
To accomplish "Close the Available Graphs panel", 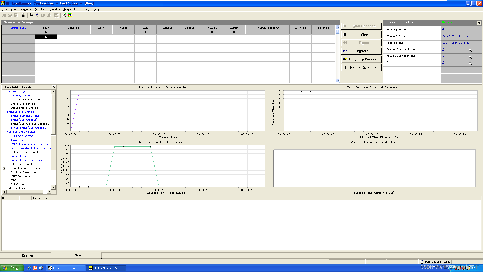I will [x=54, y=87].
